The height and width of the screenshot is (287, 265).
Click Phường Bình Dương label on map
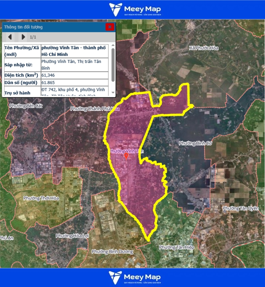[x=110, y=251]
